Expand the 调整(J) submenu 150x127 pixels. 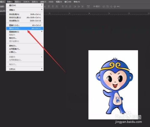(x=25, y=10)
